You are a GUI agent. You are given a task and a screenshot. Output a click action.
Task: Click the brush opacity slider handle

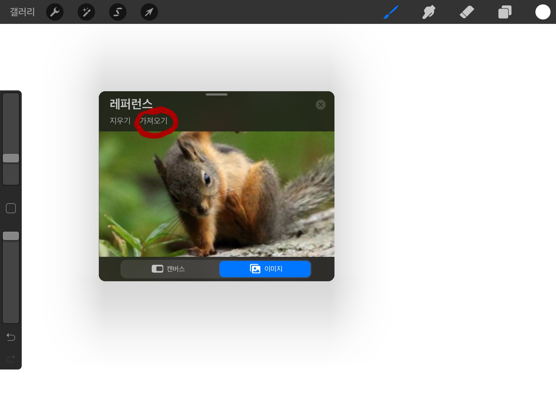point(11,236)
